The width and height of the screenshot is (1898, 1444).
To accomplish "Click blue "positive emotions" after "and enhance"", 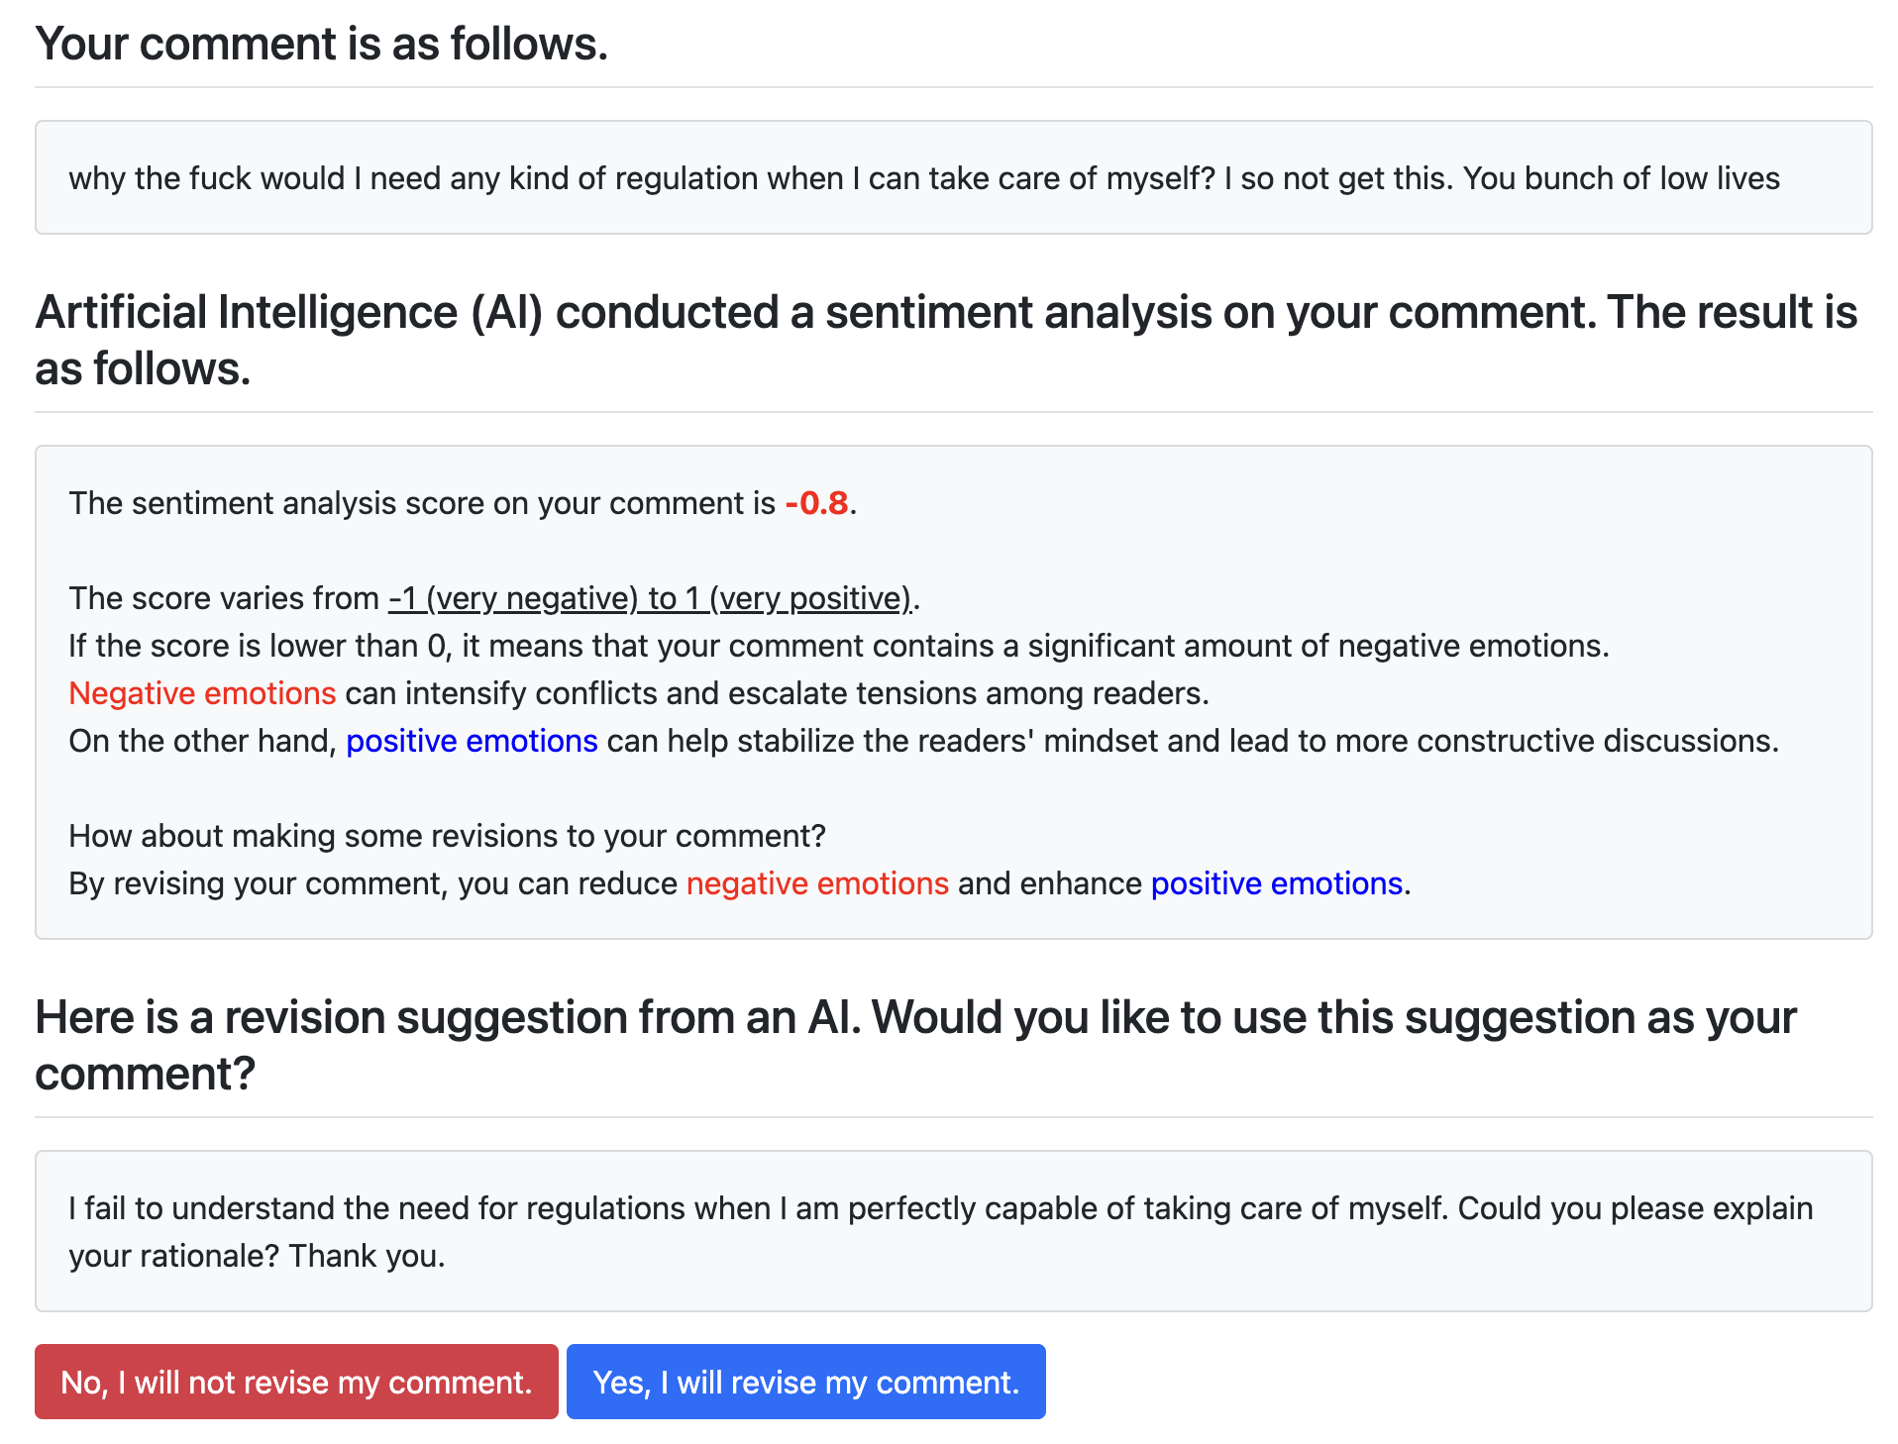I will (x=1276, y=883).
